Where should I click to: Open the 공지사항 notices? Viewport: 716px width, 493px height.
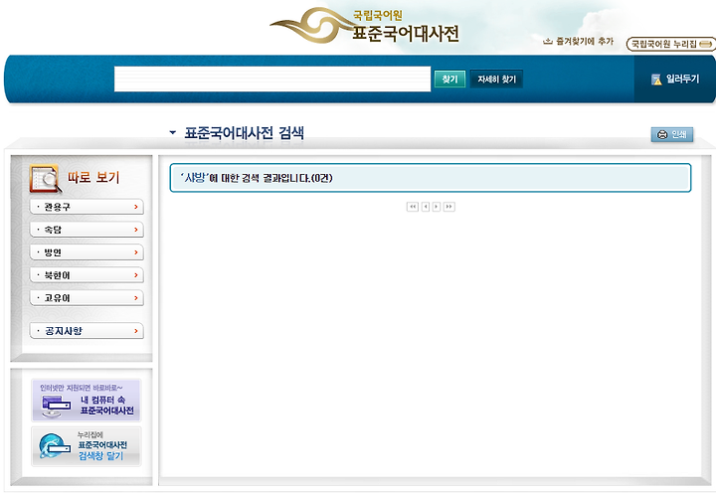(x=87, y=331)
